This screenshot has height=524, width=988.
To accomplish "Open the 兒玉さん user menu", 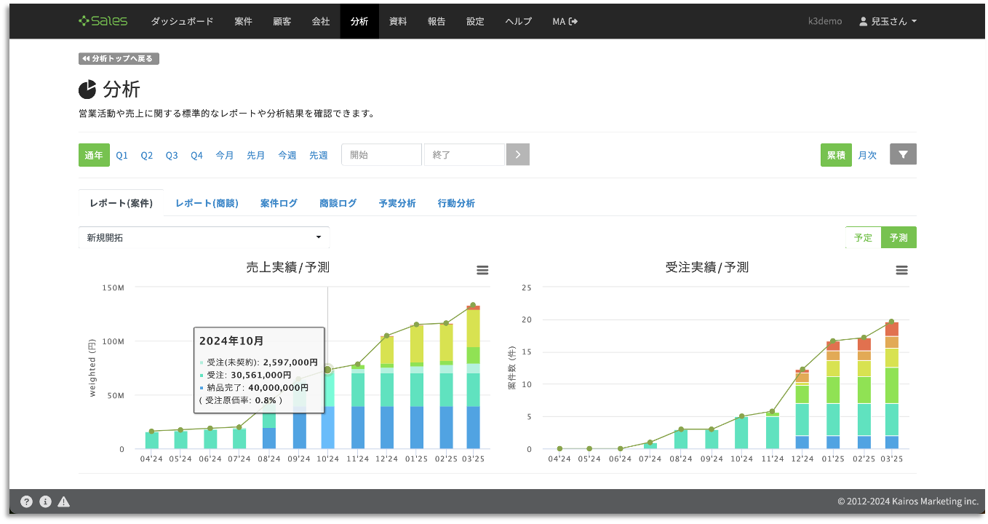I will (x=888, y=21).
